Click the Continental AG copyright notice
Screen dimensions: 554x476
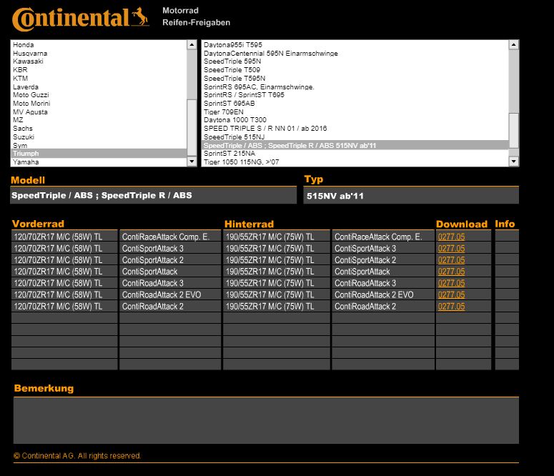(77, 455)
